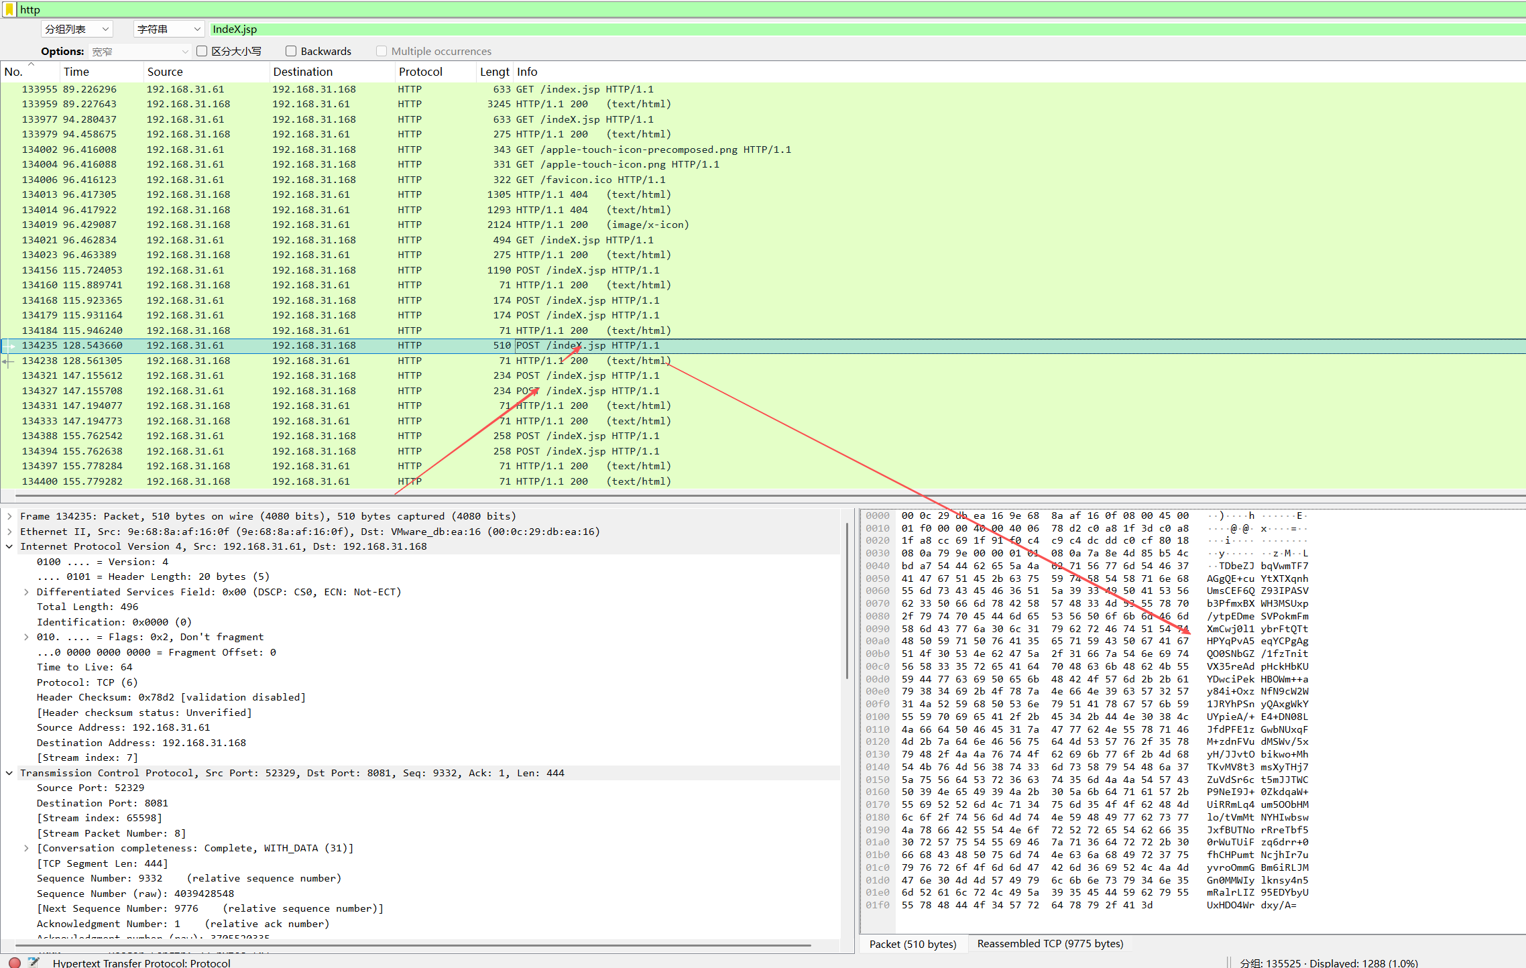Open the 分组列表 search-in dropdown
This screenshot has width=1526, height=968.
pos(76,29)
